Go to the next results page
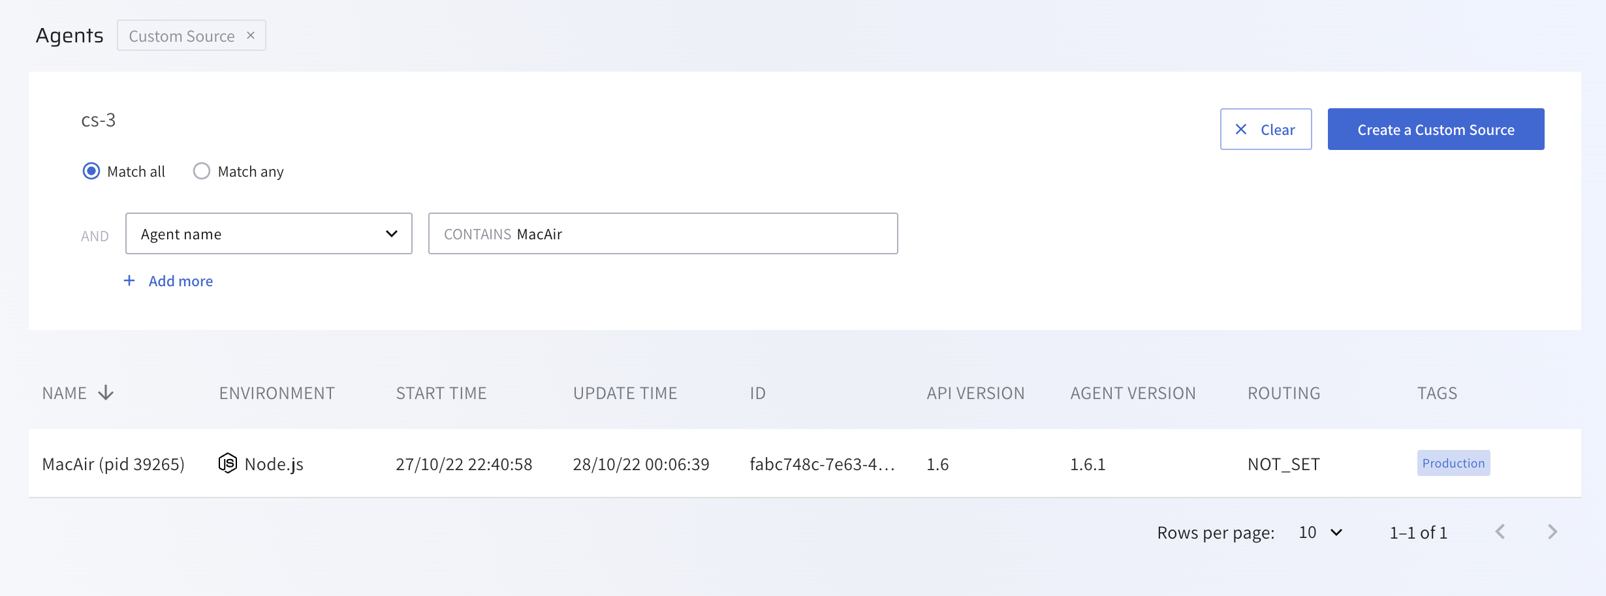The height and width of the screenshot is (596, 1606). coord(1552,532)
